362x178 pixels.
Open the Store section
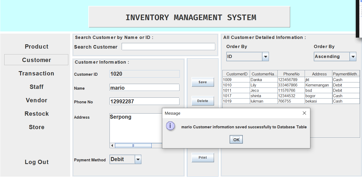37,127
